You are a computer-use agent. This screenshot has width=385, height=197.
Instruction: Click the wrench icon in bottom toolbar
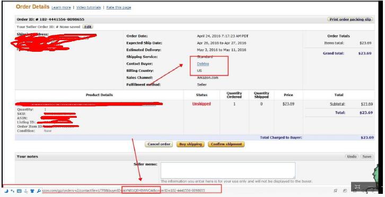coord(39,191)
